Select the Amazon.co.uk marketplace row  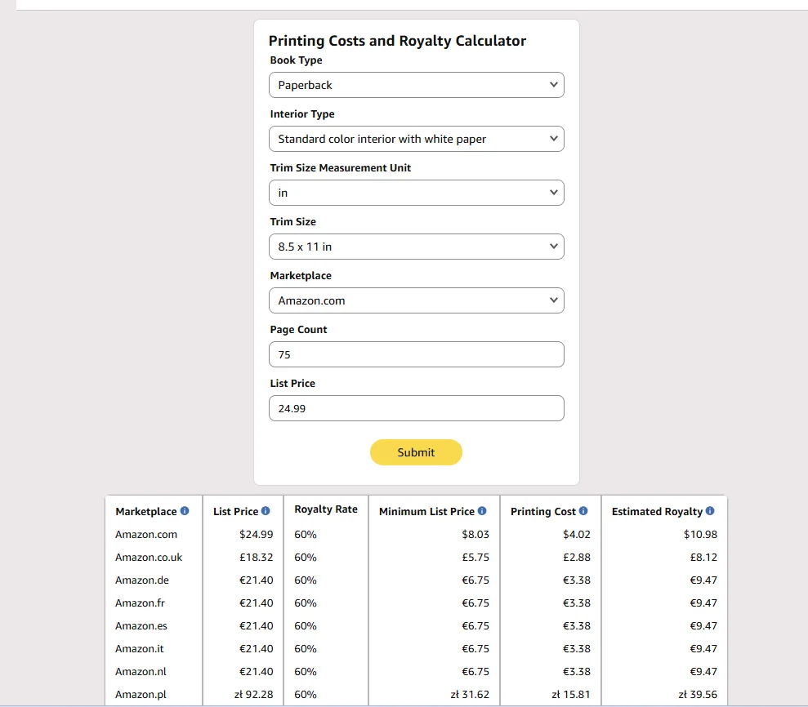(416, 557)
